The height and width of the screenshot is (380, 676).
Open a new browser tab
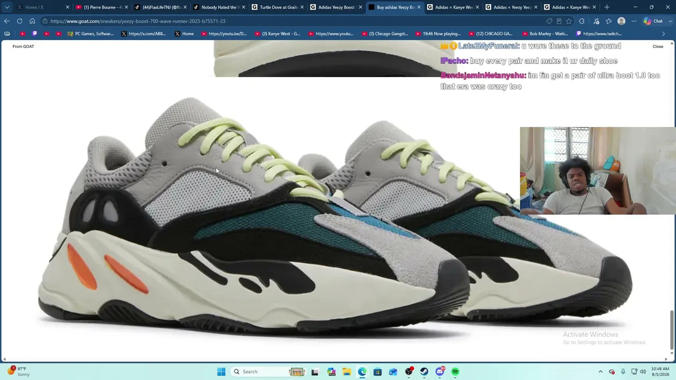pos(607,7)
